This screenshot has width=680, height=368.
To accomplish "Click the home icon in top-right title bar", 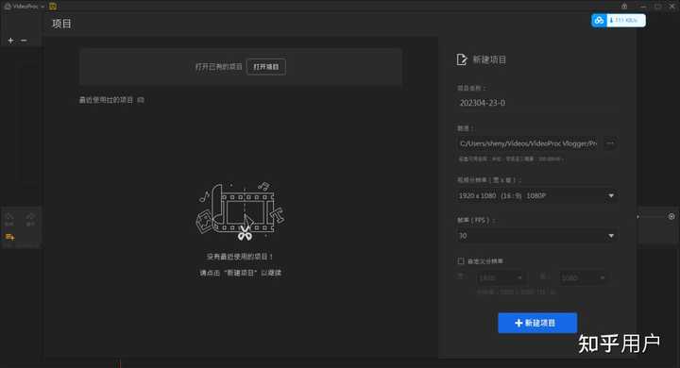I will click(x=624, y=6).
